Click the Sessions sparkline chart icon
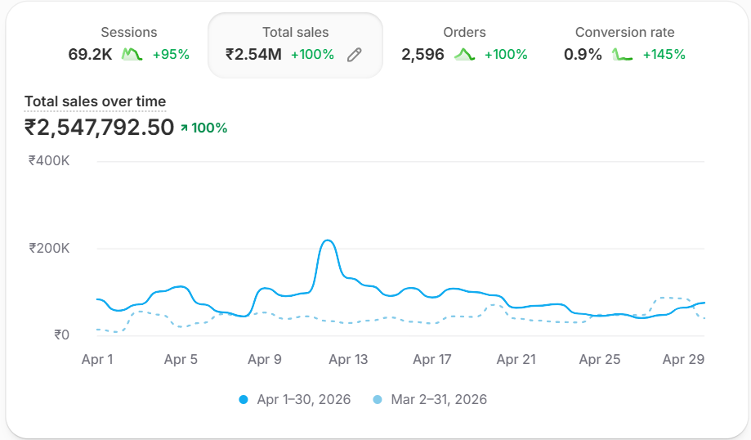The height and width of the screenshot is (440, 751). coord(132,54)
